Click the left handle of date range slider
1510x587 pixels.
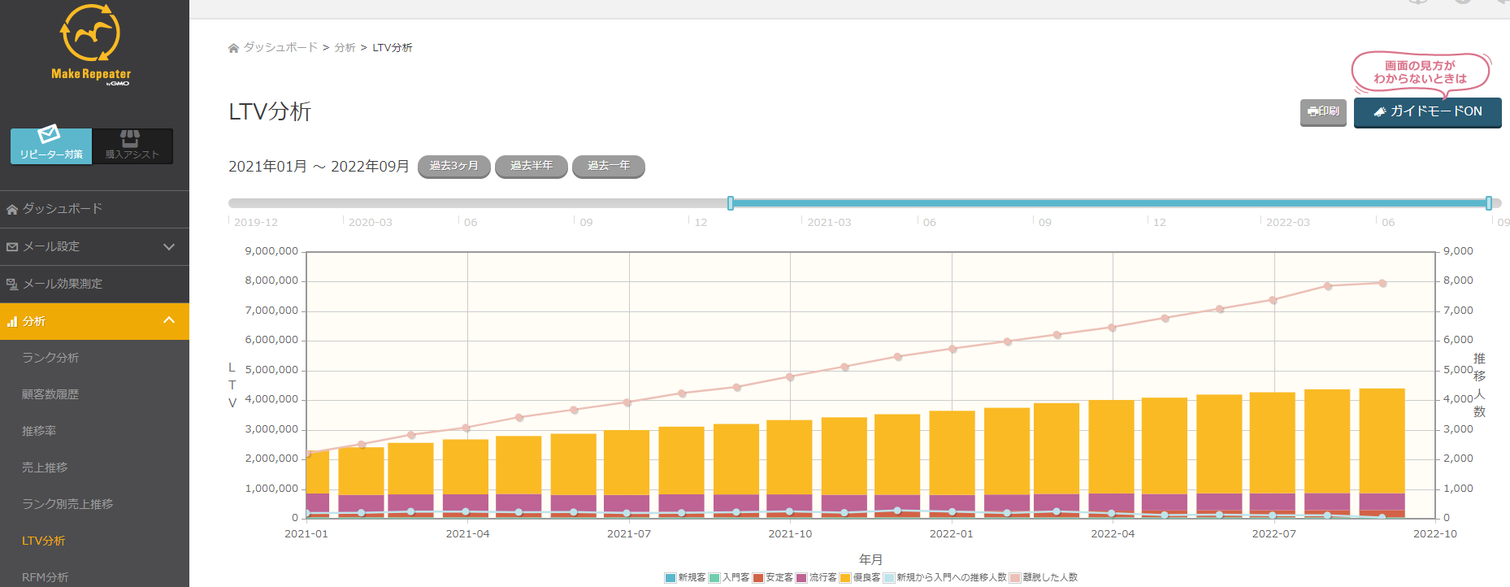[731, 203]
